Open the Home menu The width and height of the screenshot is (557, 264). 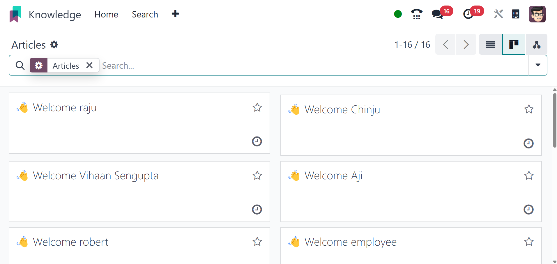(x=106, y=14)
